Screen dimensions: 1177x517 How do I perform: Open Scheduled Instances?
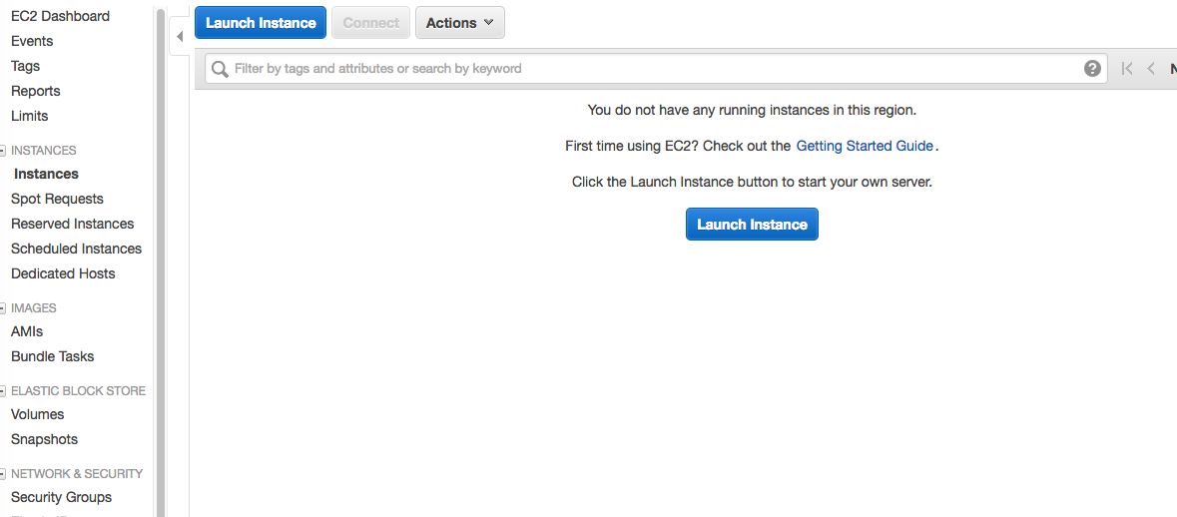click(76, 249)
